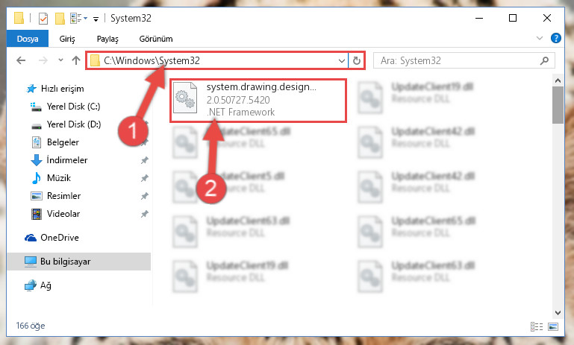Image resolution: width=574 pixels, height=345 pixels.
Task: Expand the address bar history dropdown
Action: click(x=342, y=60)
